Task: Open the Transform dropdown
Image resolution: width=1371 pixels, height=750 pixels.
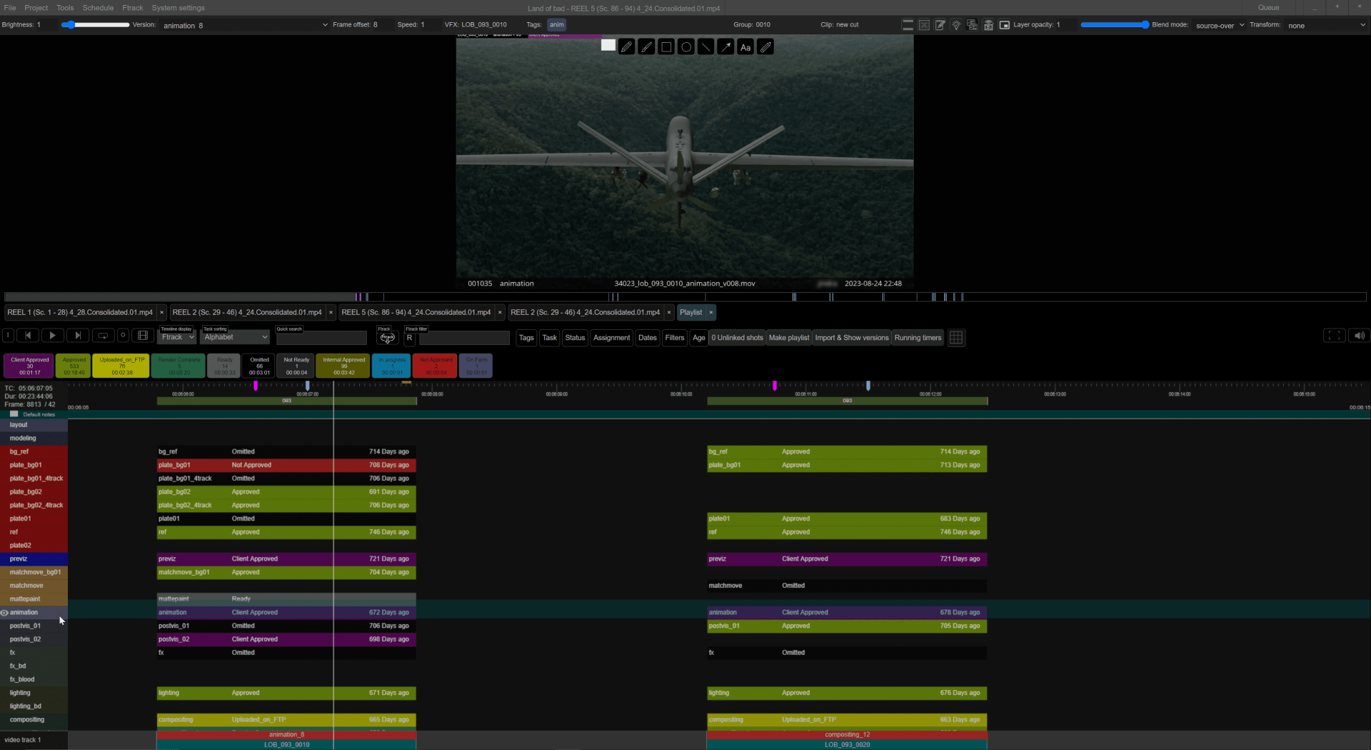Action: coord(1325,25)
